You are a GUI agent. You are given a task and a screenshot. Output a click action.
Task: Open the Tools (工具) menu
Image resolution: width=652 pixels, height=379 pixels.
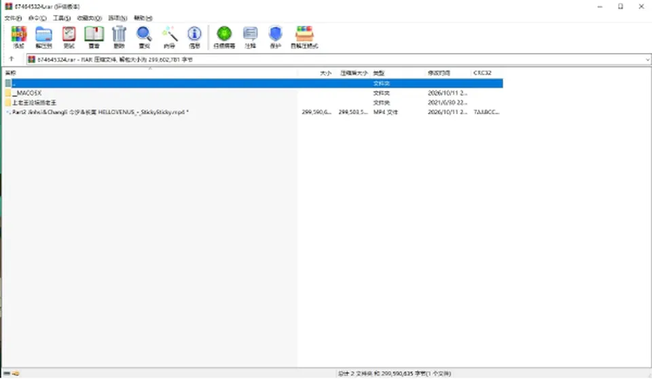[62, 18]
